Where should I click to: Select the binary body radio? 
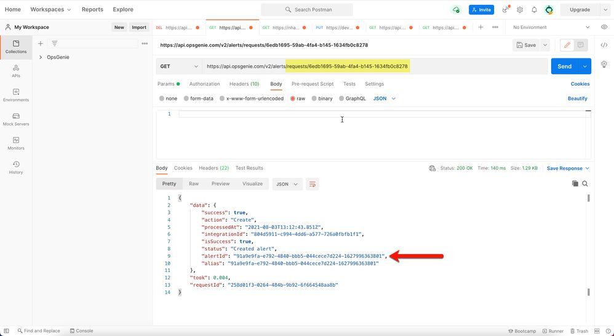tap(314, 98)
